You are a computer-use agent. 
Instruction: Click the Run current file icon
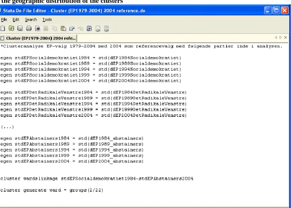106,28
